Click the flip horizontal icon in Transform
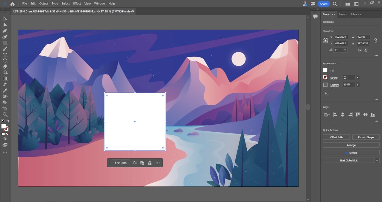Screen dimensions: 382x202 click(360, 50)
